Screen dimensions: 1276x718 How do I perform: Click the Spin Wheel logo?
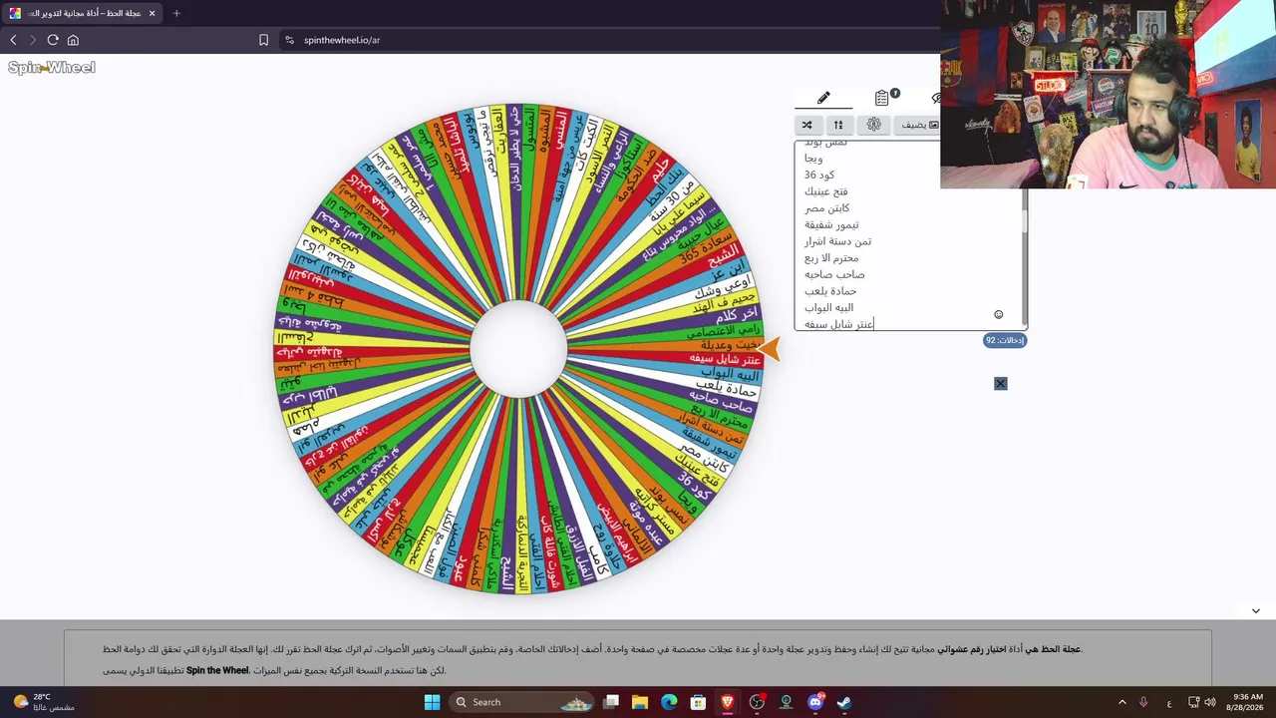click(x=52, y=68)
